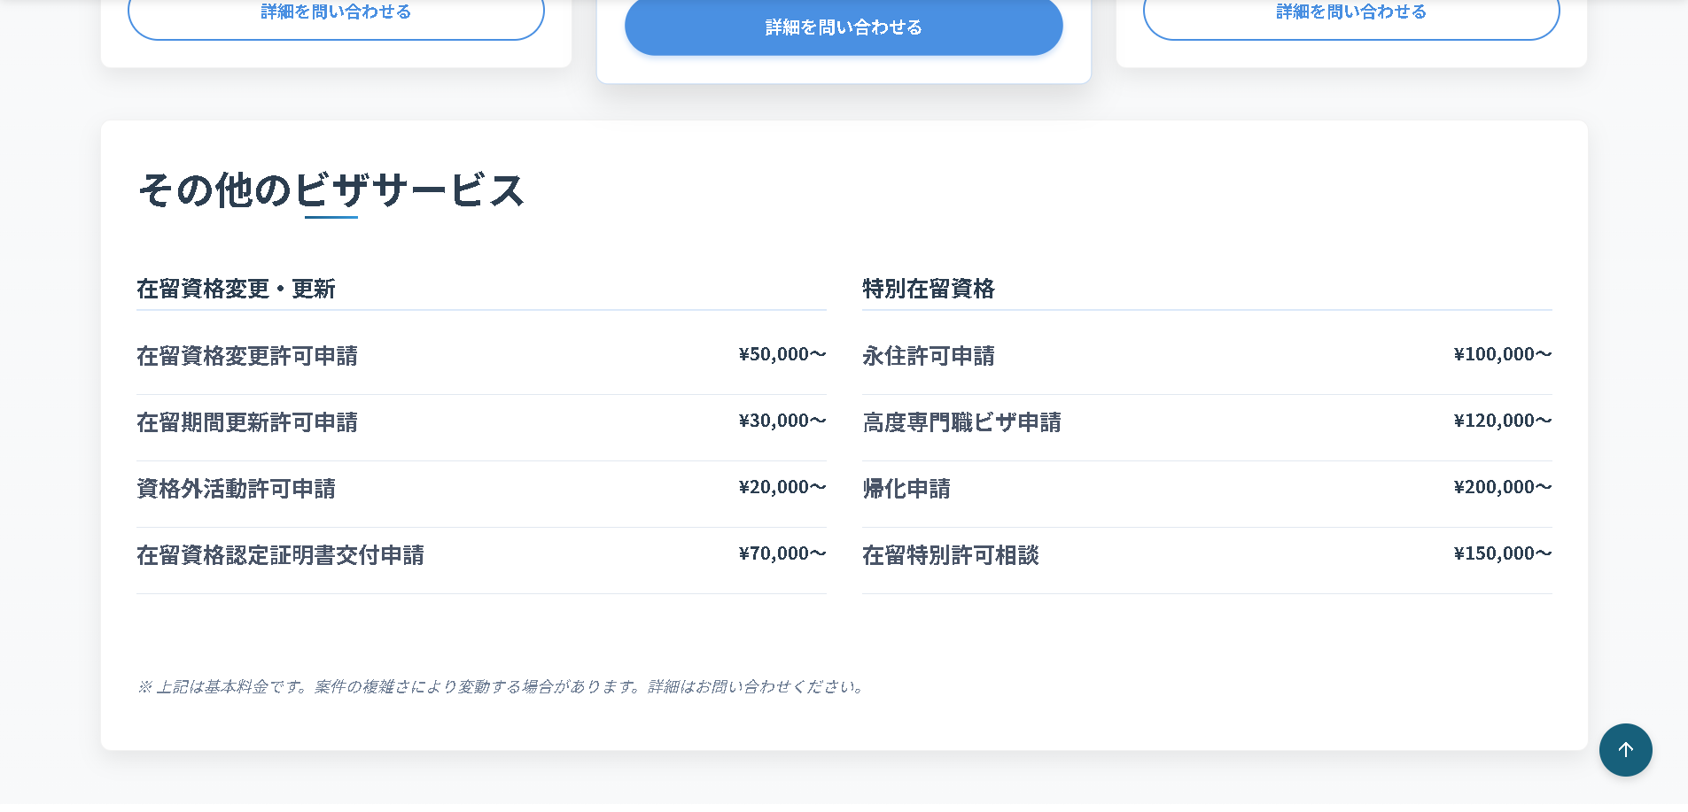1688x812 pixels.
Task: Click the footnote about 基本料金
Action: pyautogui.click(x=502, y=686)
